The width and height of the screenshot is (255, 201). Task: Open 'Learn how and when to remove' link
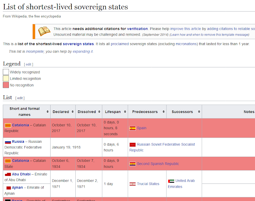pos(209,35)
